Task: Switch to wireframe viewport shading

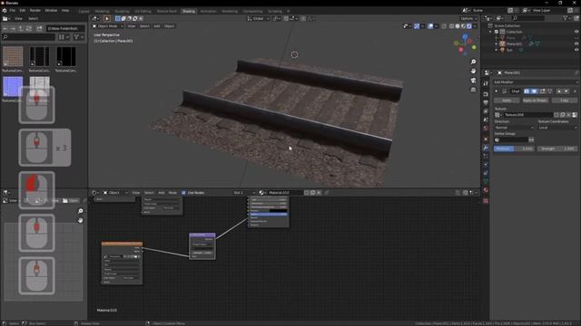Action: point(451,26)
